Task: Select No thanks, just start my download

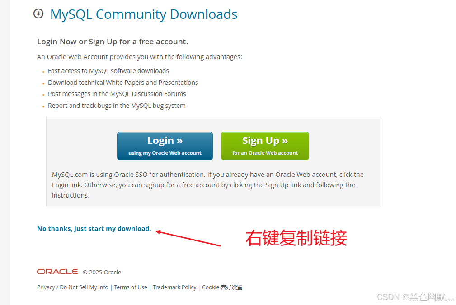Action: (x=94, y=229)
